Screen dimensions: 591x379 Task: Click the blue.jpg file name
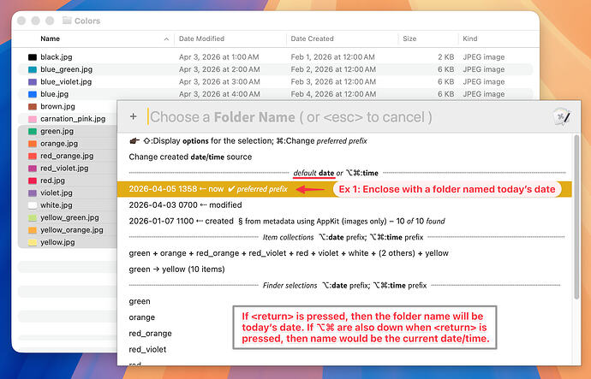(x=54, y=94)
